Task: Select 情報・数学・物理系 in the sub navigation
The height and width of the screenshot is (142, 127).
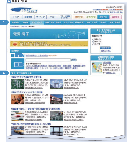Action: pos(53,22)
